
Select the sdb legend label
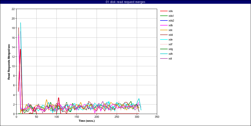click(x=170, y=25)
